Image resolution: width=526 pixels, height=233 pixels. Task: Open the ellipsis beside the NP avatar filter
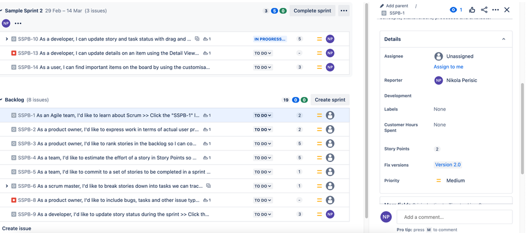pyautogui.click(x=18, y=24)
